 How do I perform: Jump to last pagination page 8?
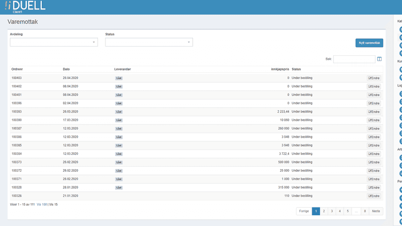click(365, 211)
